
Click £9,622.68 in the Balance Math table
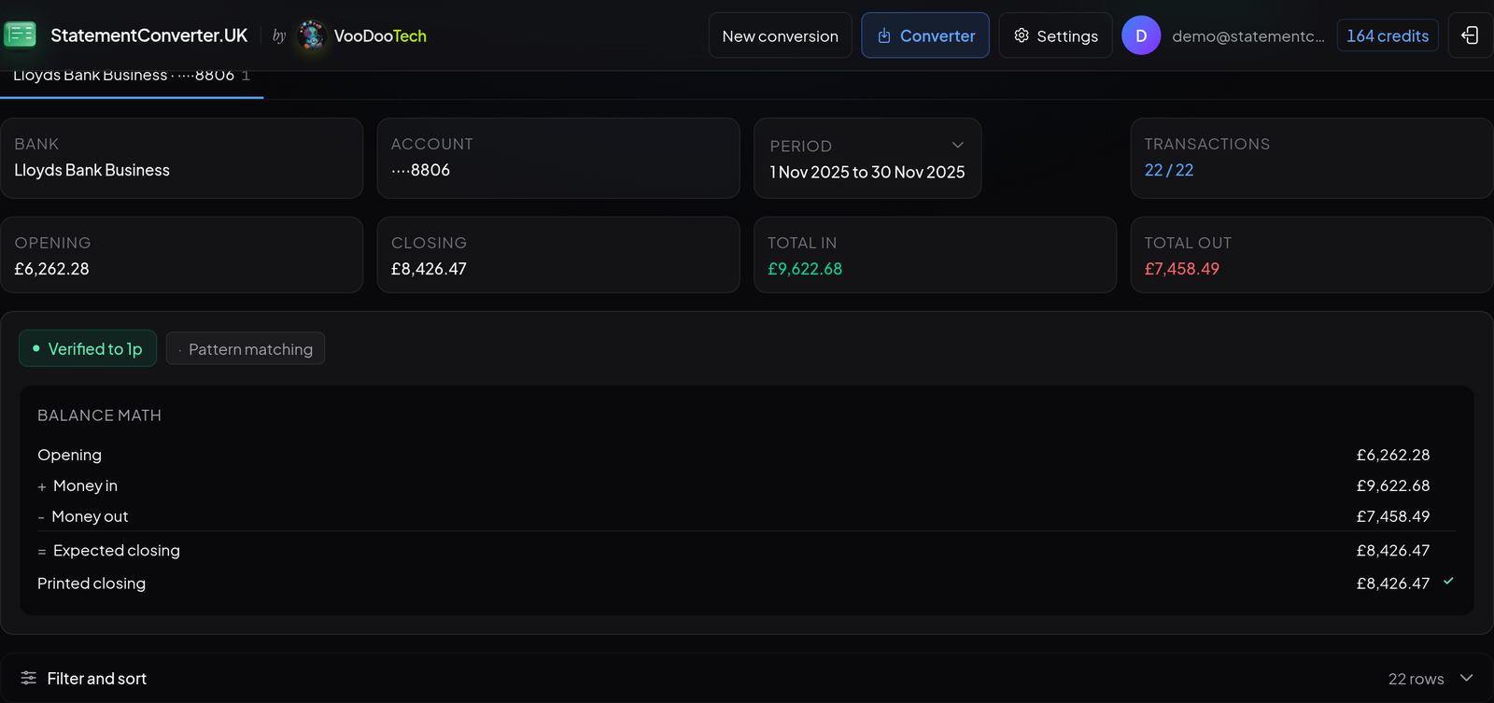(1393, 485)
